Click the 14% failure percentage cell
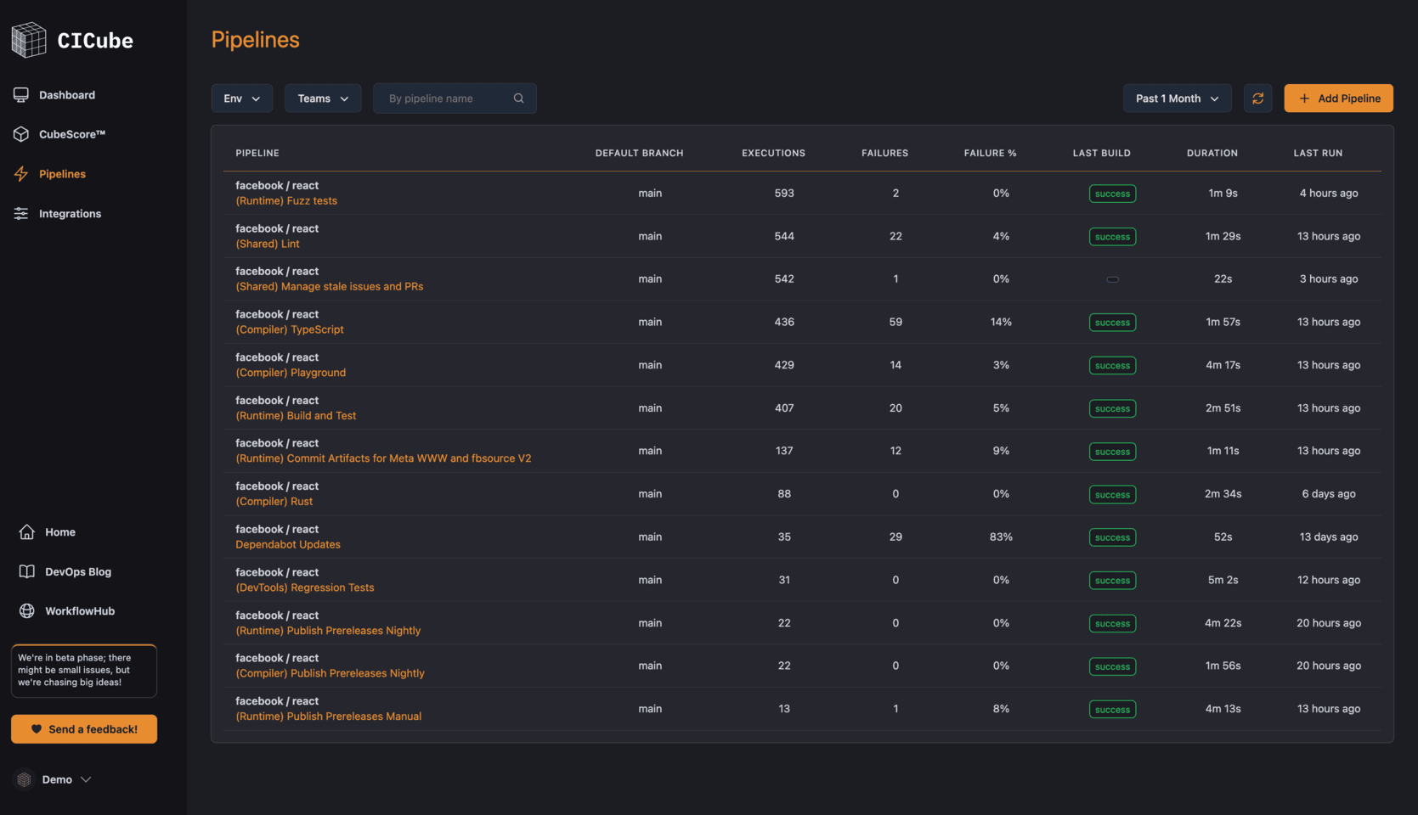The image size is (1418, 815). point(1001,323)
